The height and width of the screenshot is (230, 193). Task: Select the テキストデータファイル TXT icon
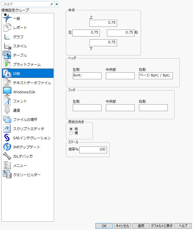coord(7,83)
